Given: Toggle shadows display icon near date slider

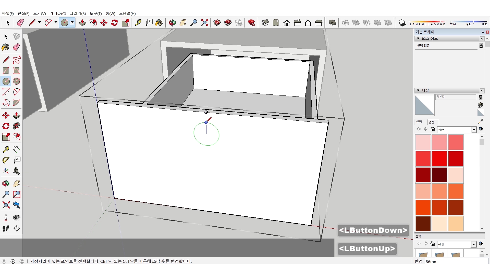Looking at the screenshot, I should (402, 23).
